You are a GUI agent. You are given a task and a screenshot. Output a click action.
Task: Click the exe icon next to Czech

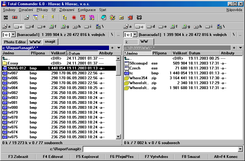pyautogui.click(x=127, y=68)
